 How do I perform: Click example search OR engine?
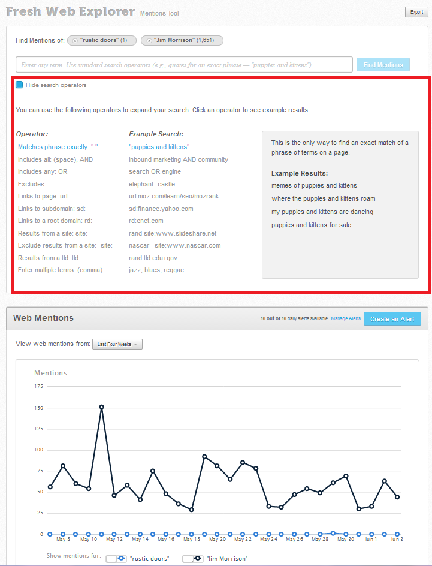(x=155, y=171)
